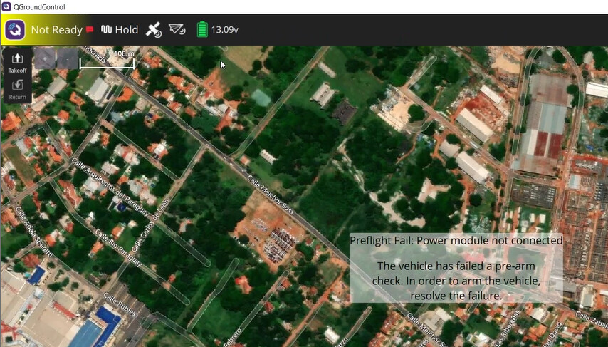Expand the Hold flight mode selector

[119, 30]
